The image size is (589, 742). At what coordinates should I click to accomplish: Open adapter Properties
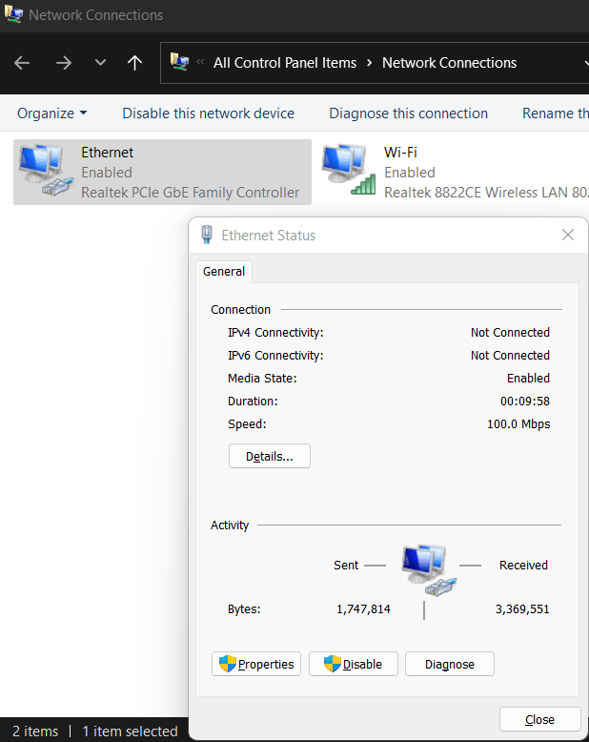point(256,664)
